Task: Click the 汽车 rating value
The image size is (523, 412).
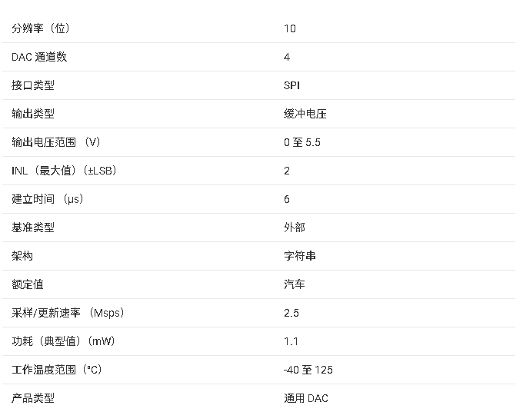Action: tap(295, 284)
